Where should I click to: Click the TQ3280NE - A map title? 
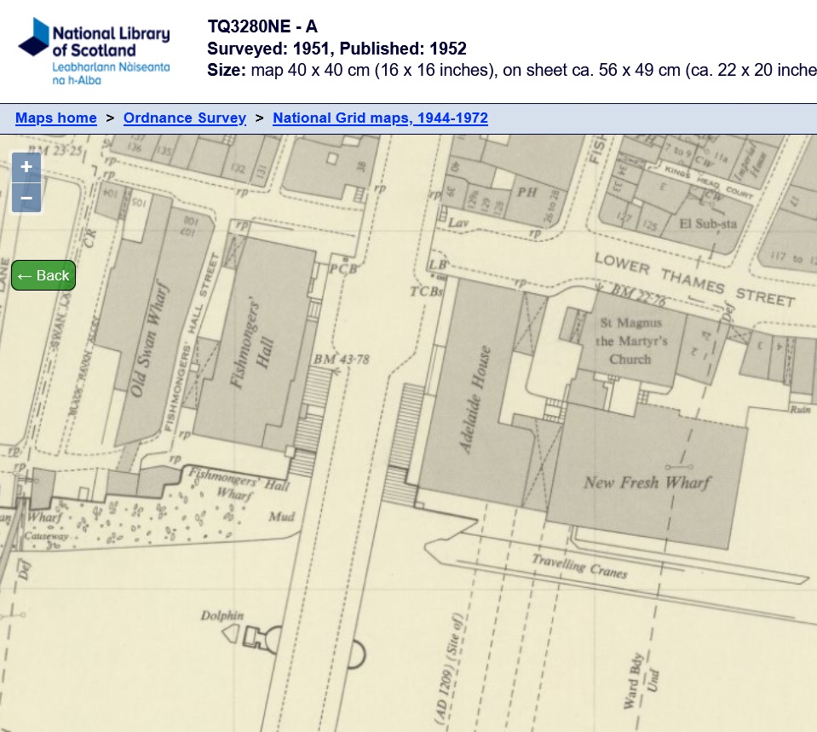click(262, 26)
